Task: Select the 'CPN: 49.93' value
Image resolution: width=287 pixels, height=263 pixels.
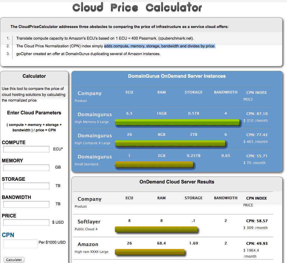Action: 257,243
